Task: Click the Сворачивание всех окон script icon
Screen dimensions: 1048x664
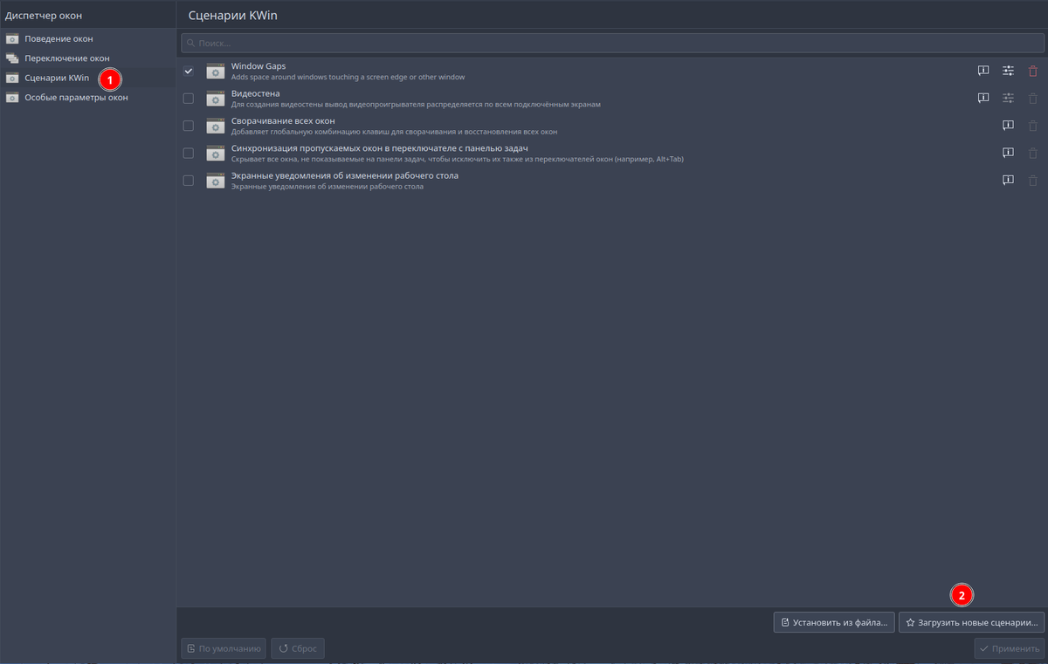Action: 216,126
